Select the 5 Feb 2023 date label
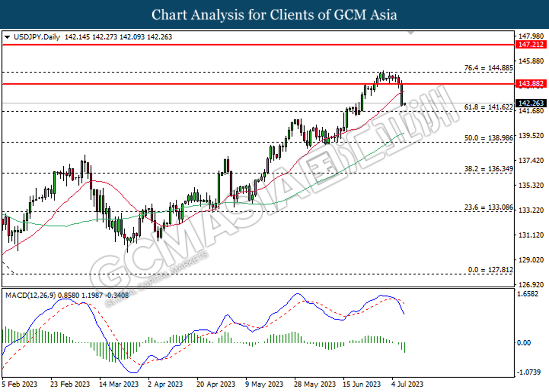 tap(19, 384)
